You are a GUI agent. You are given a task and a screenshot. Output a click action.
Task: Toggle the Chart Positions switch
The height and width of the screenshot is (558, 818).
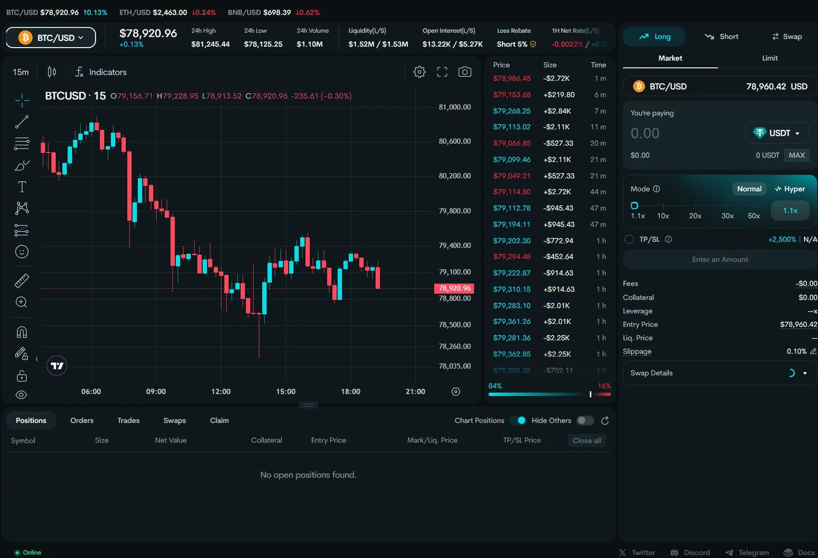coord(517,420)
